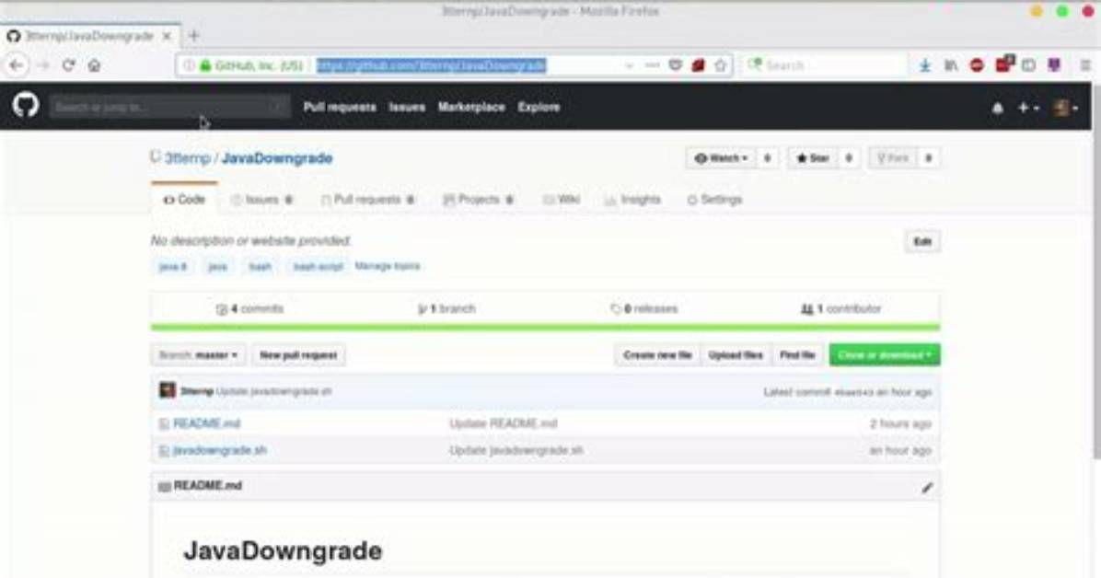Click the page actions ellipsis icon

653,65
